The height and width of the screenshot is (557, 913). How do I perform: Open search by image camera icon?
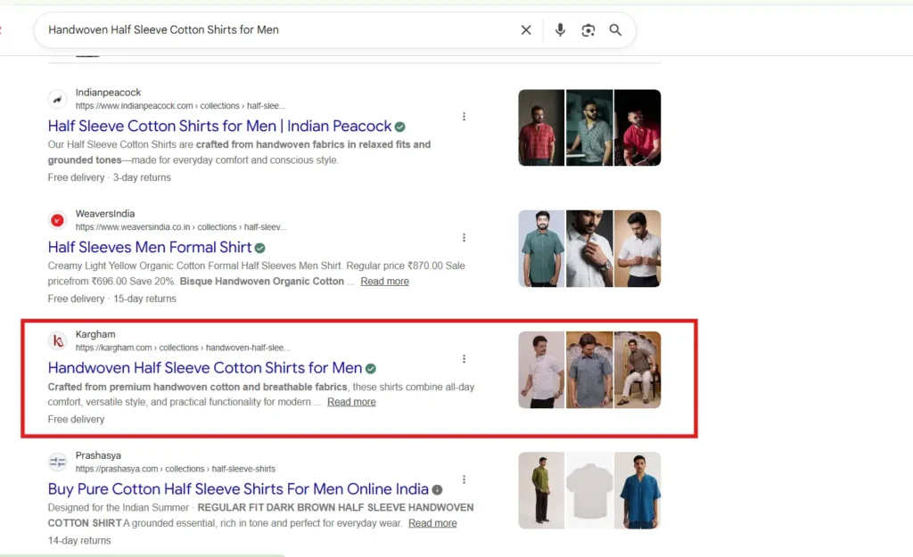coord(588,30)
